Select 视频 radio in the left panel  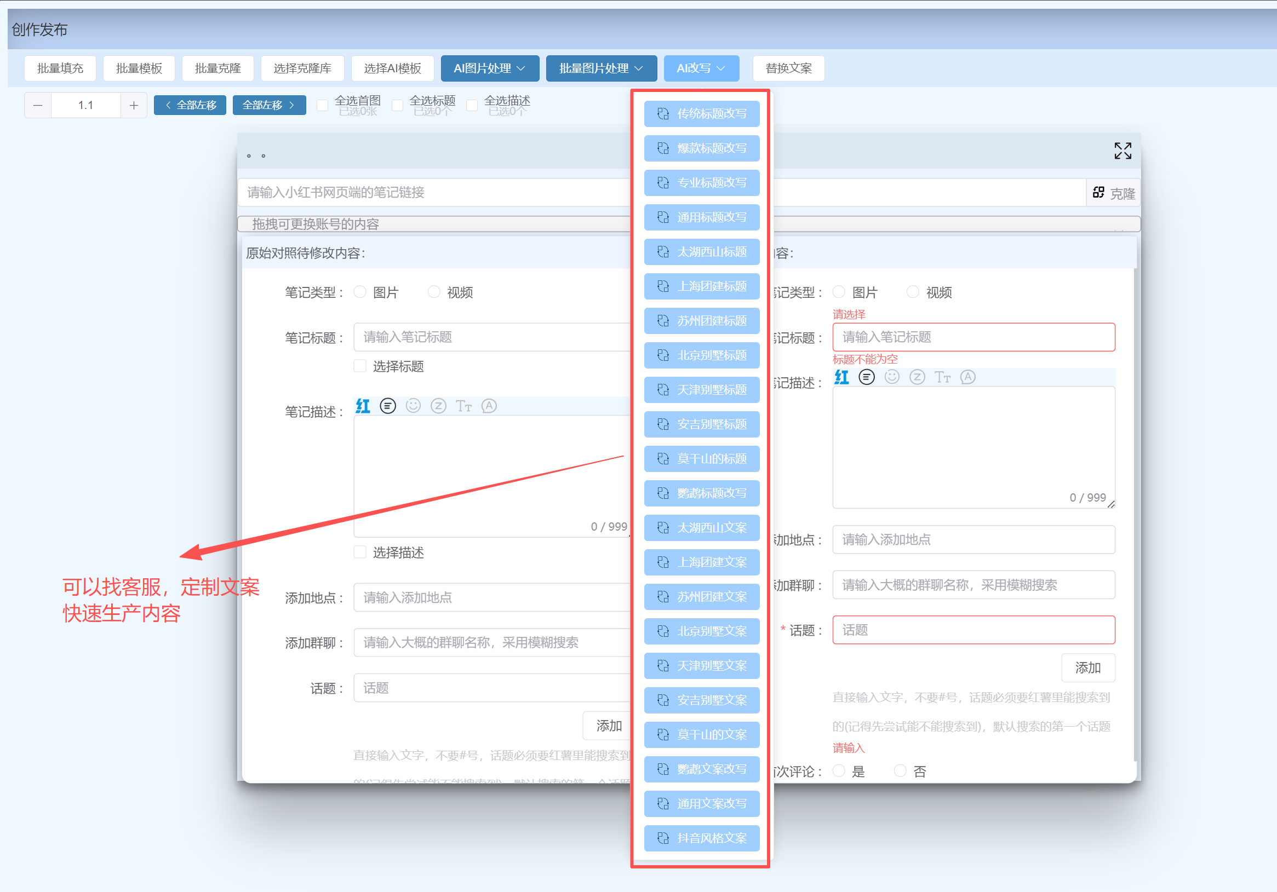point(434,292)
